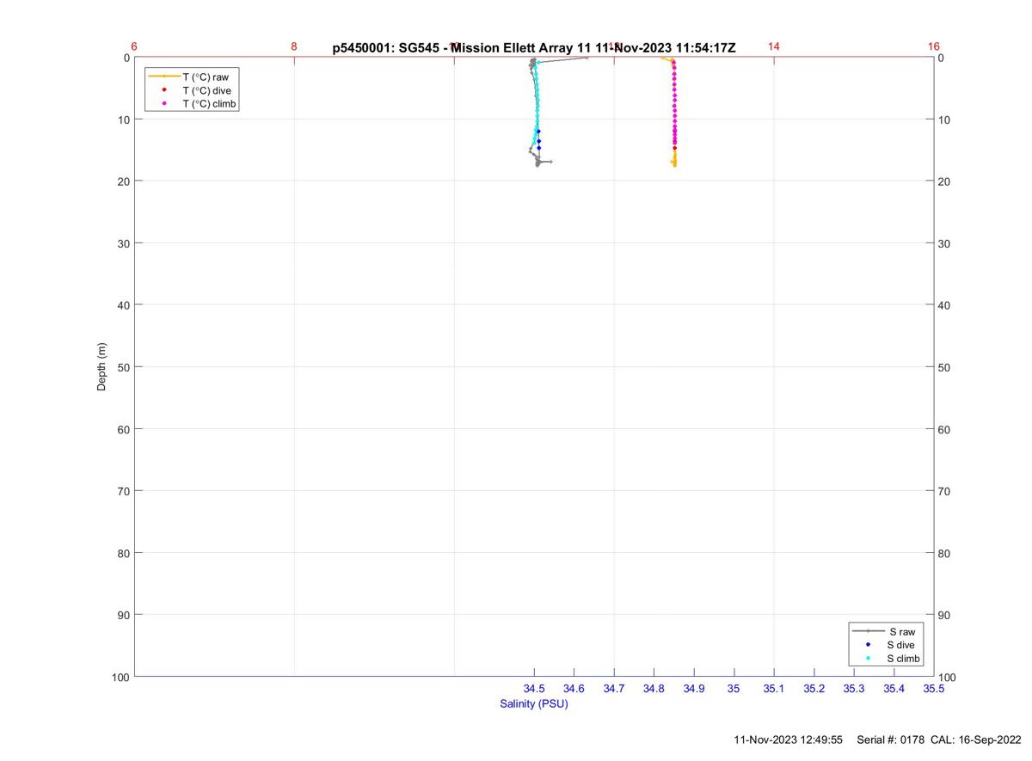Viewport: 1032px width, 761px height.
Task: Click the magenta temperature climb profile curve
Action: tap(675, 103)
